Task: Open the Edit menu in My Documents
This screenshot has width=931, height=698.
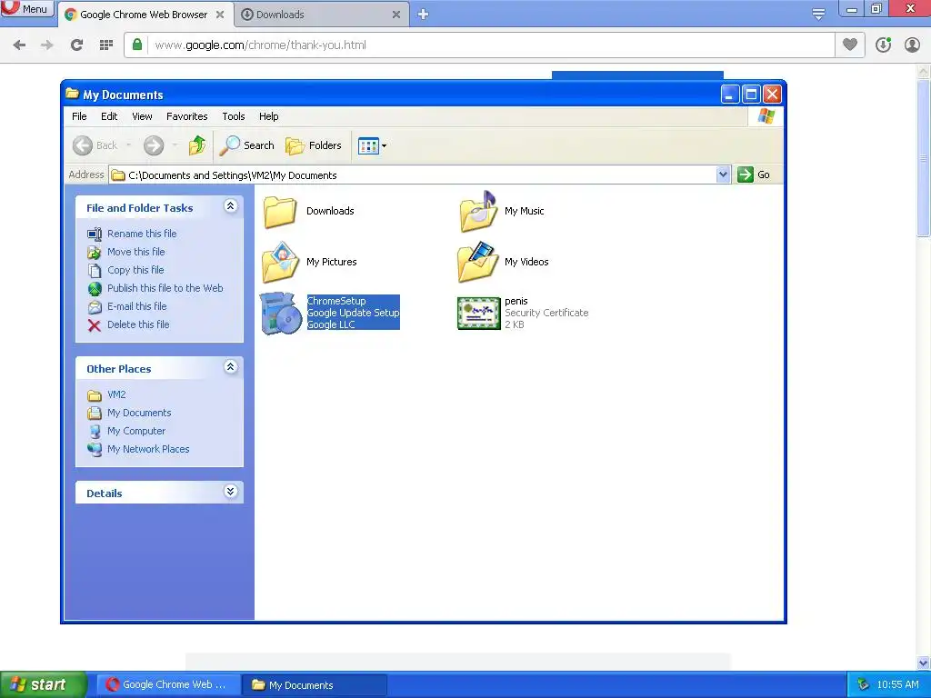Action: [109, 116]
